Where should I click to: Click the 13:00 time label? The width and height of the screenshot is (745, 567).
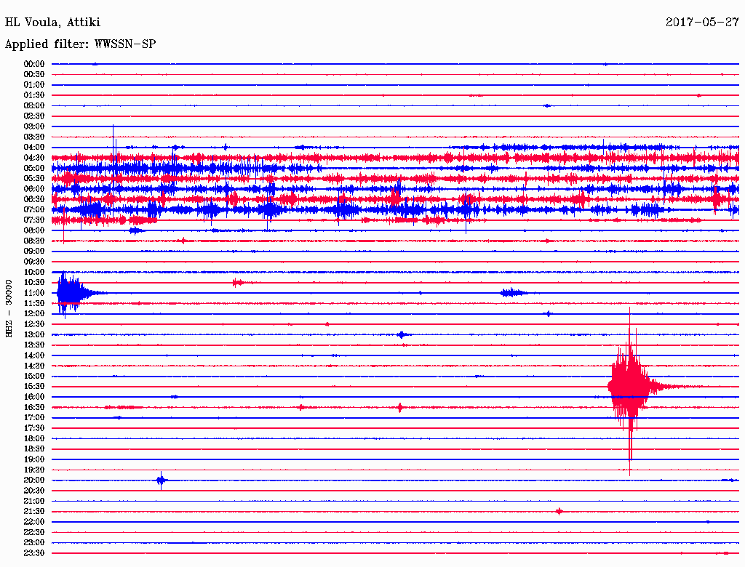click(34, 334)
